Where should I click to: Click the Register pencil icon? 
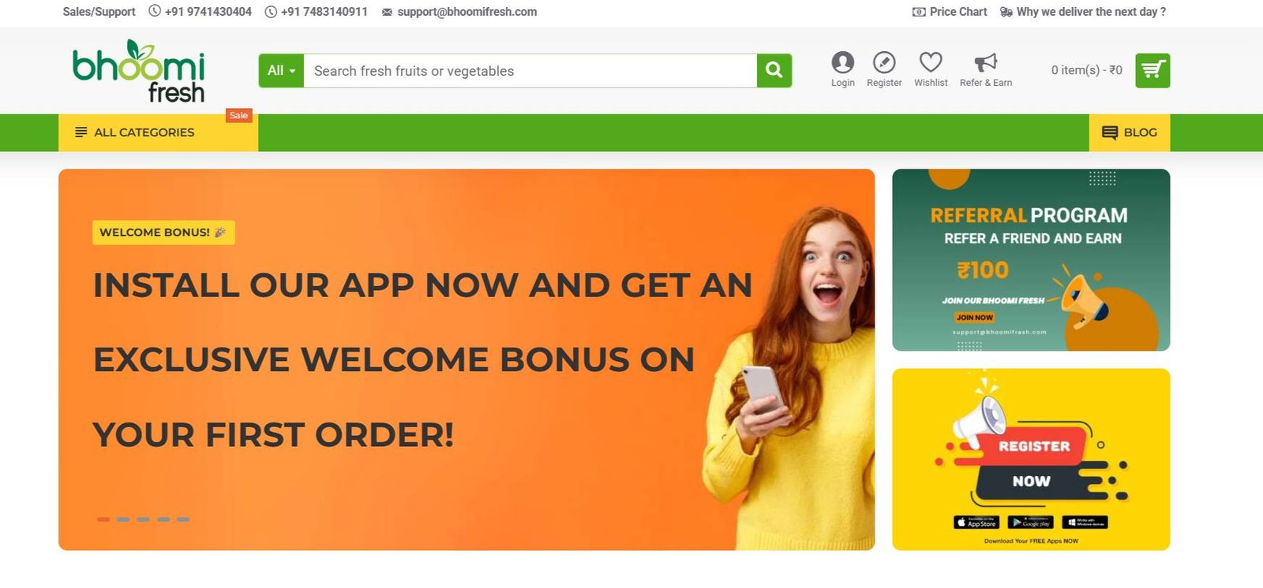coord(884,62)
